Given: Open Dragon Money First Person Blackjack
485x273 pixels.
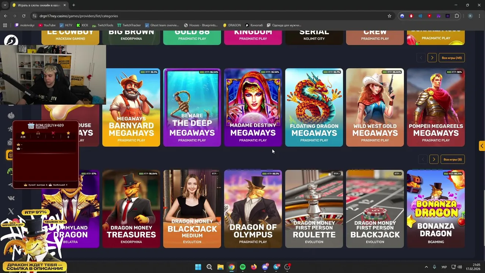Looking at the screenshot, I should (x=375, y=209).
